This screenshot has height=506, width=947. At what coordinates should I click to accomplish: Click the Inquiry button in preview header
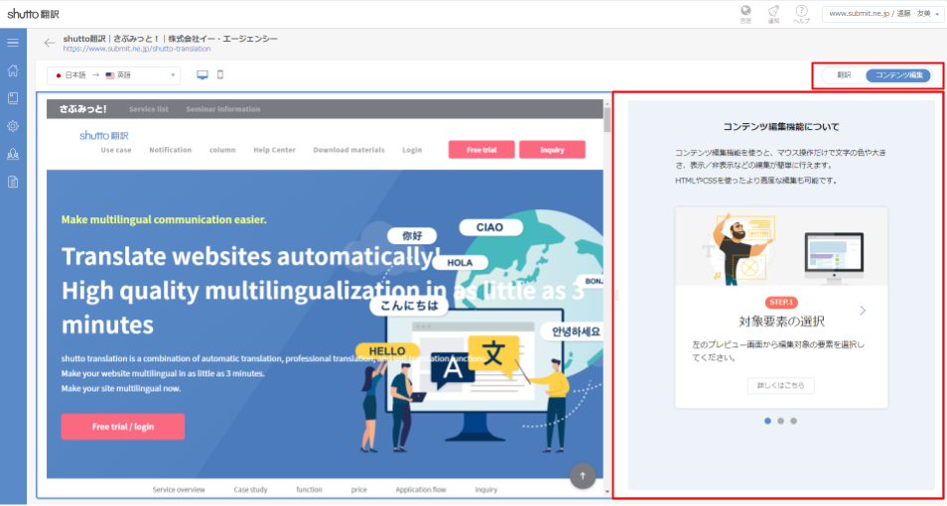click(x=552, y=150)
